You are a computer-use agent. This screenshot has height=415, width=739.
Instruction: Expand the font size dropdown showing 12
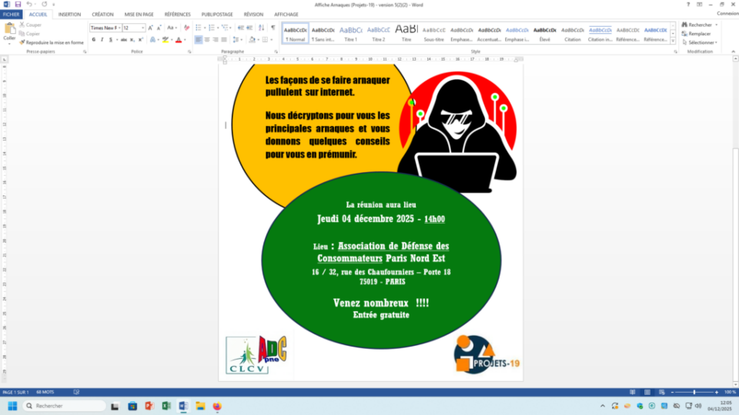click(143, 28)
